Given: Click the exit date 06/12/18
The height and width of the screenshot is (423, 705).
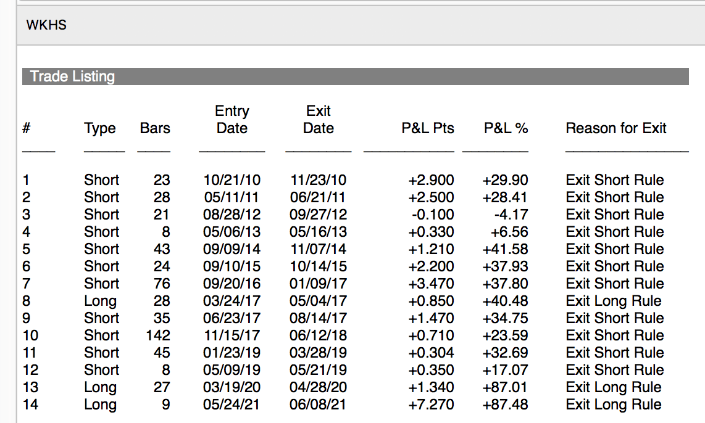Looking at the screenshot, I should [319, 335].
